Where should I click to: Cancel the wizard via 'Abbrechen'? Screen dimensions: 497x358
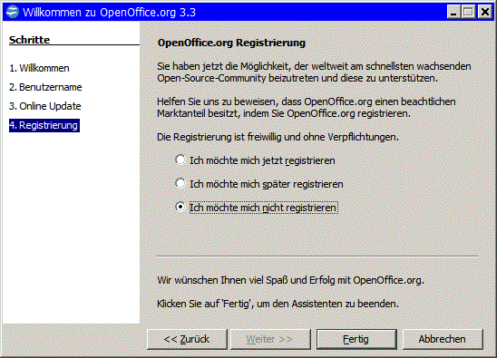(x=443, y=339)
